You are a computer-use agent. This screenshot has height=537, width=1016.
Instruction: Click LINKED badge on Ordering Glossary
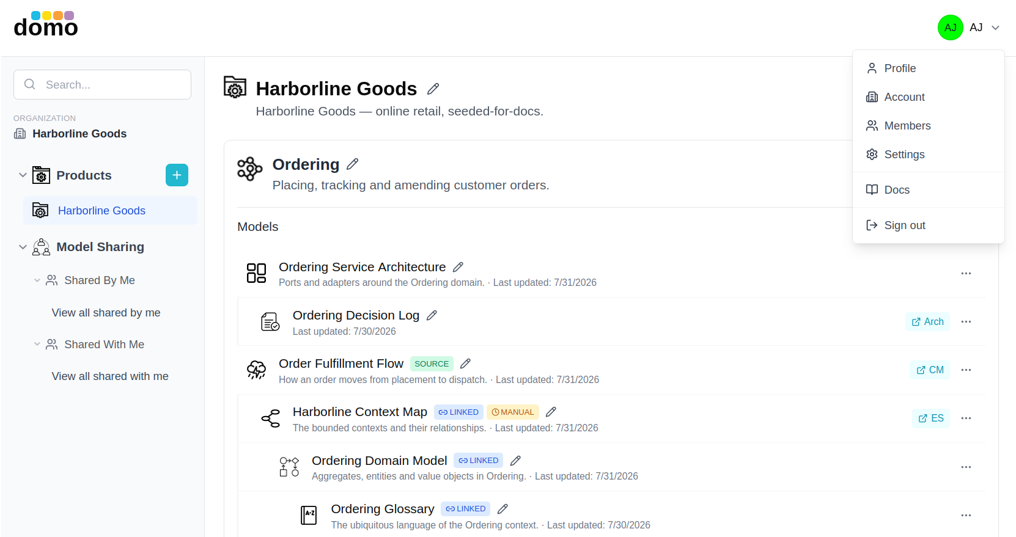point(465,509)
